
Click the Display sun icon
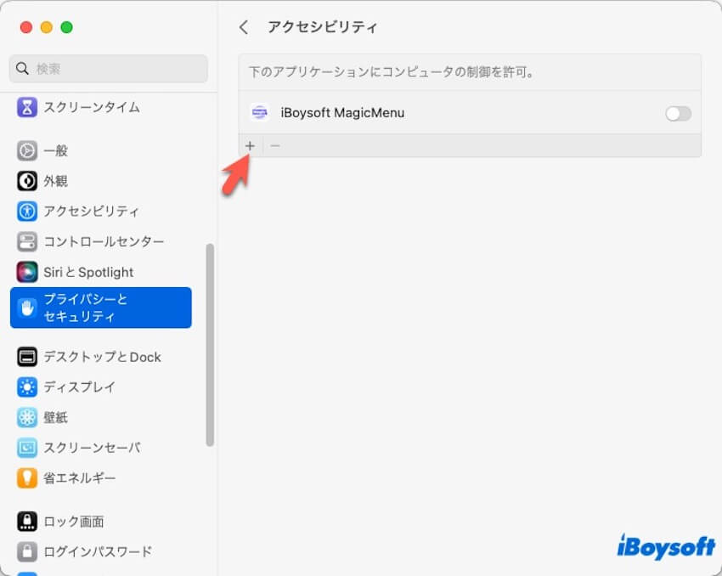coord(27,387)
